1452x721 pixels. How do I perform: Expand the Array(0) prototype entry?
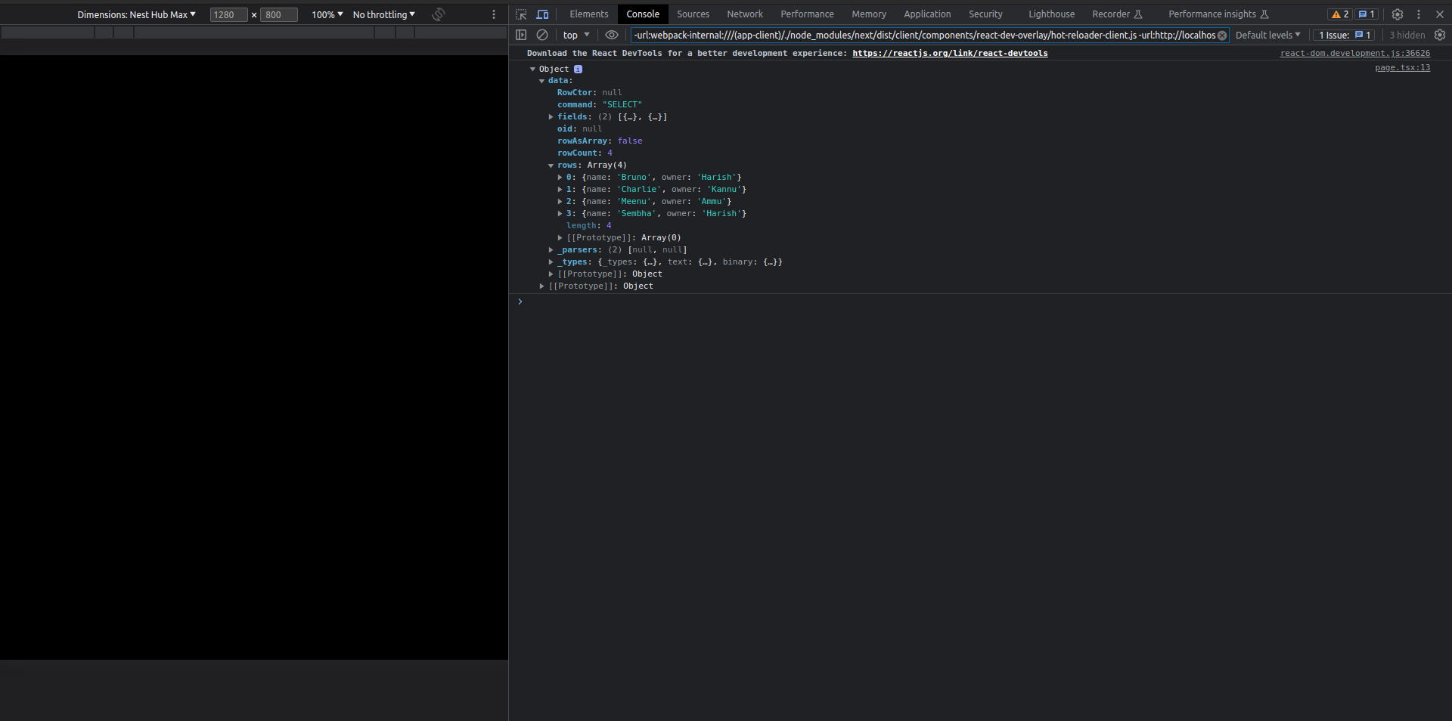tap(560, 238)
